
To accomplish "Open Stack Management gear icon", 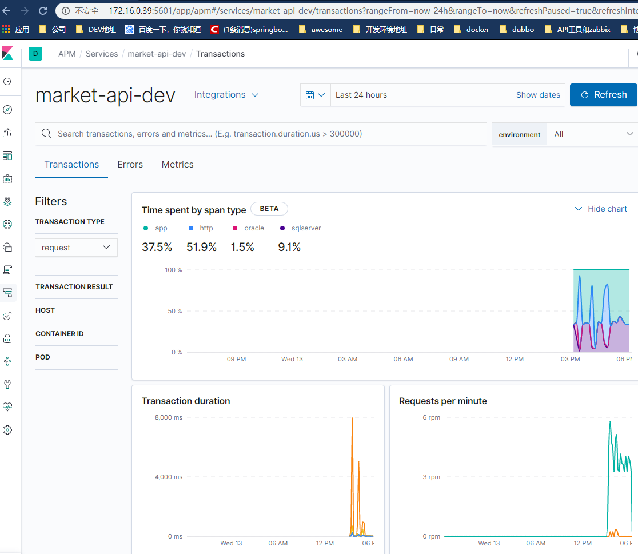I will [x=7, y=430].
